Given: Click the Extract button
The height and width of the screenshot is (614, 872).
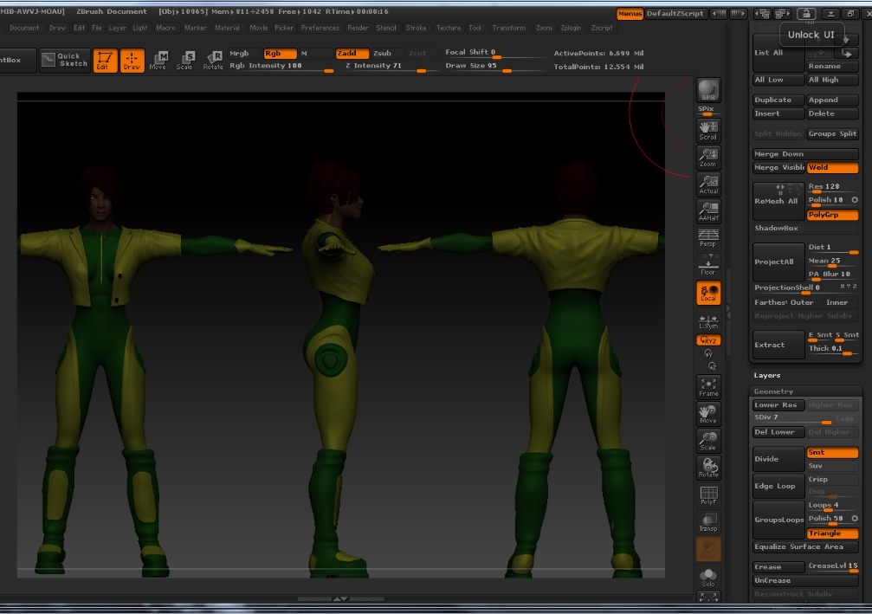Looking at the screenshot, I should click(x=778, y=345).
